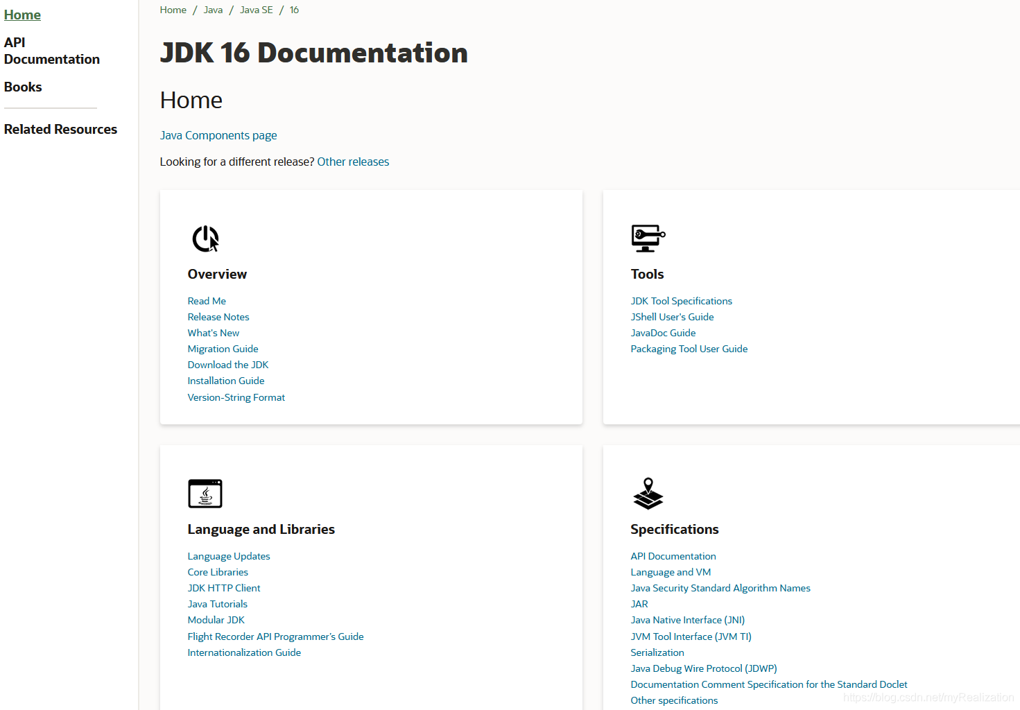
Task: Go to Home breadcrumb link
Action: (x=173, y=10)
